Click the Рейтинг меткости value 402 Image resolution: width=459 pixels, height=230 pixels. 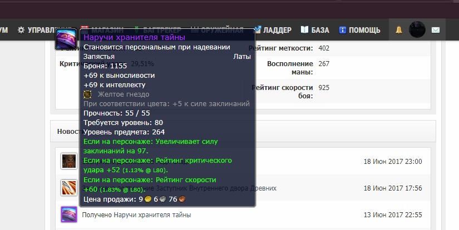pos(324,48)
